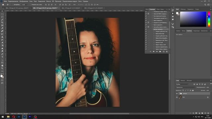Hide the Фон layer using eye icon
The image size is (212, 119).
[x=177, y=97]
